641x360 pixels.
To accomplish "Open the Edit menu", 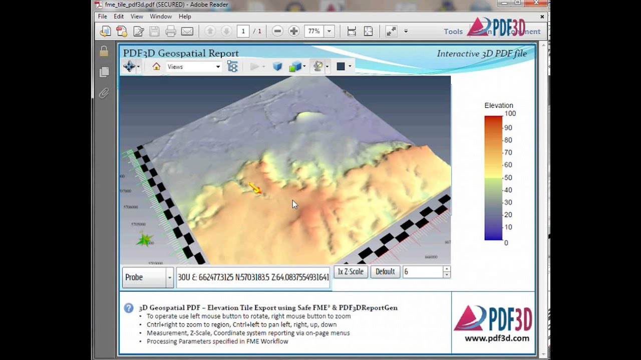I will (119, 16).
